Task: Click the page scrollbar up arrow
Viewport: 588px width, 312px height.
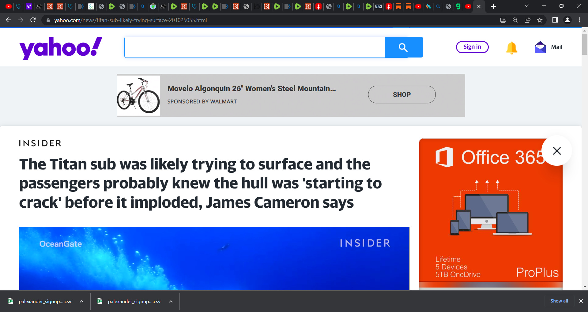Action: coord(585,31)
